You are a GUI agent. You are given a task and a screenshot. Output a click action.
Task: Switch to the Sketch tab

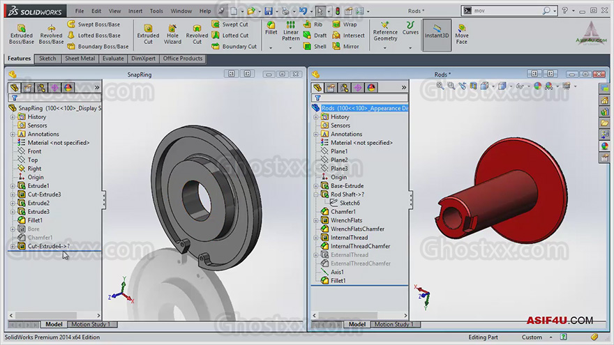point(47,59)
